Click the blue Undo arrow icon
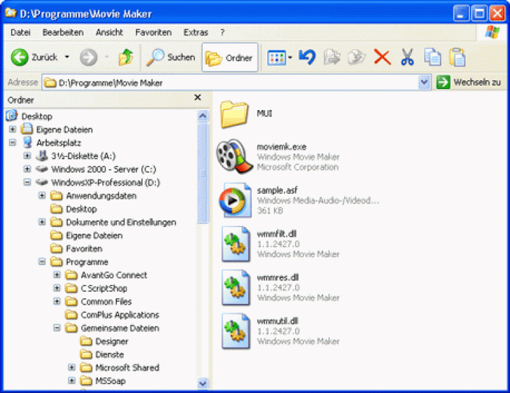The width and height of the screenshot is (510, 393). 307,58
